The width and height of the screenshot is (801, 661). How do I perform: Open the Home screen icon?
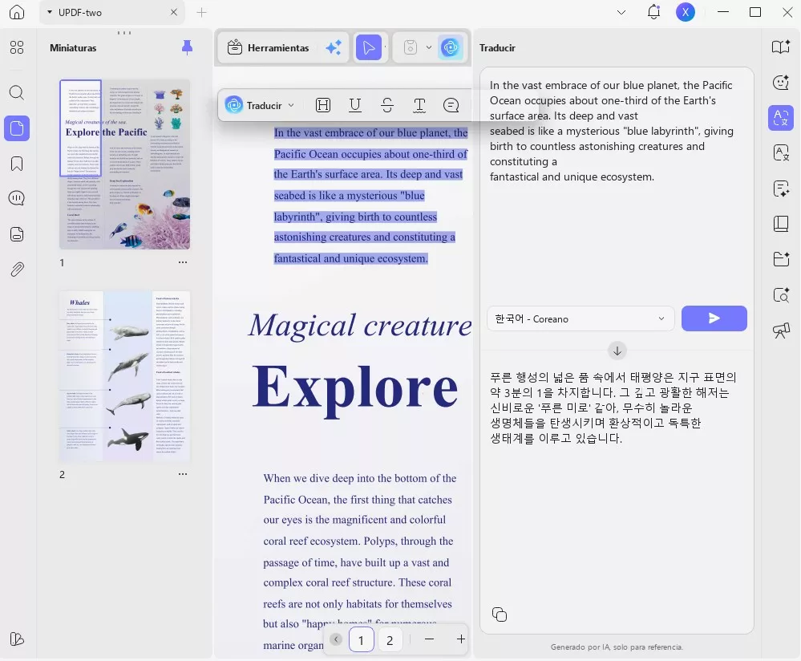pyautogui.click(x=17, y=12)
